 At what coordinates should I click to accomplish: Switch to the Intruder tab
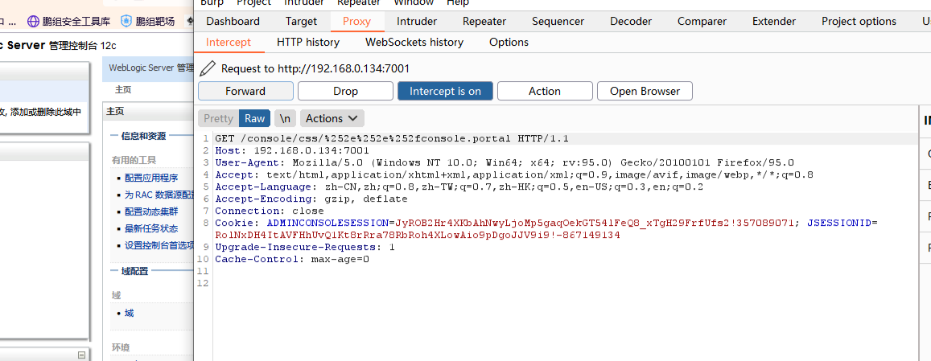point(417,22)
